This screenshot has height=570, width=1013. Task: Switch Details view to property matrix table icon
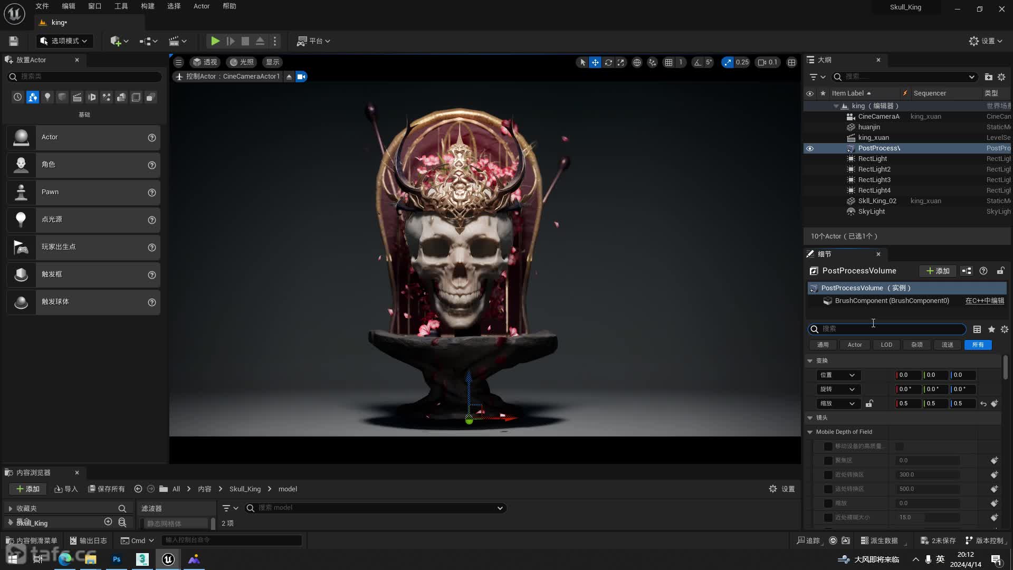point(977,329)
